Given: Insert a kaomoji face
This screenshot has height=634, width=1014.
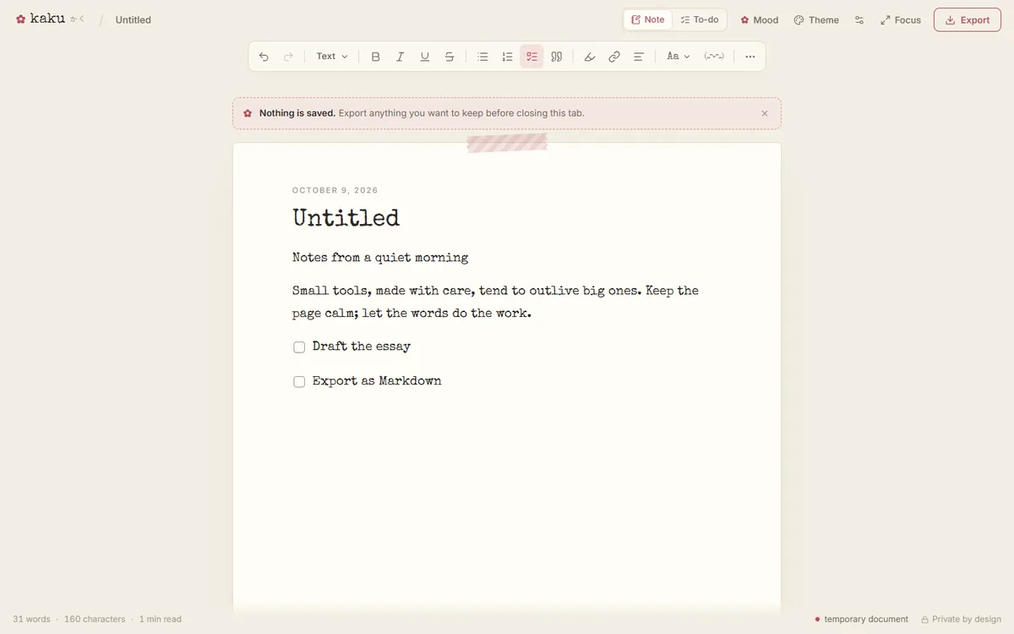Looking at the screenshot, I should (714, 57).
